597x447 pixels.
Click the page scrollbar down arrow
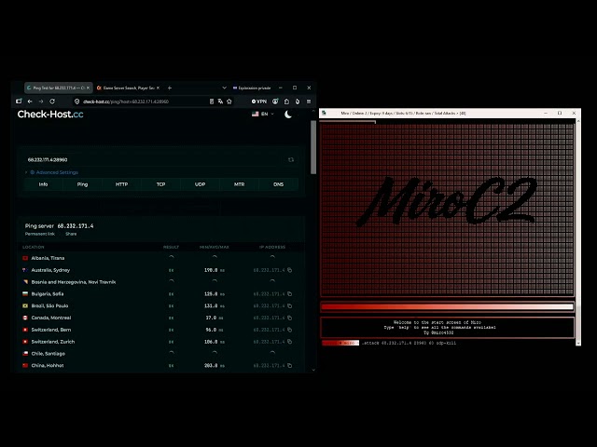pyautogui.click(x=313, y=370)
